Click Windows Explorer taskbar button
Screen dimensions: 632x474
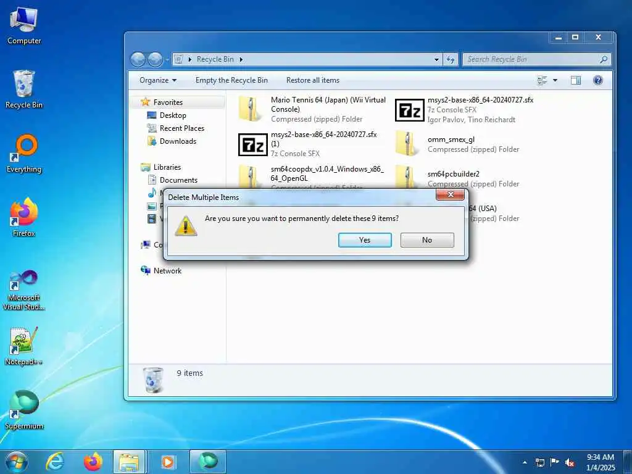(129, 462)
